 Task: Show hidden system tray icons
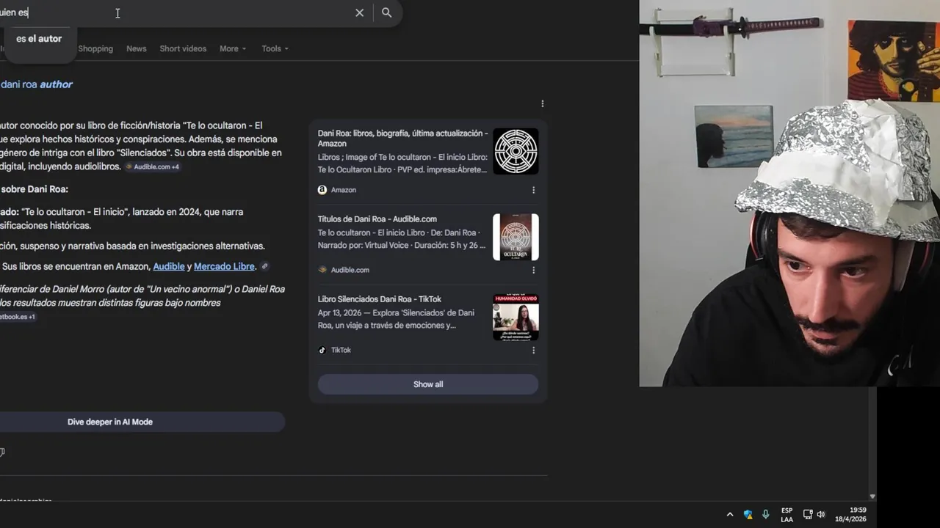pyautogui.click(x=730, y=515)
